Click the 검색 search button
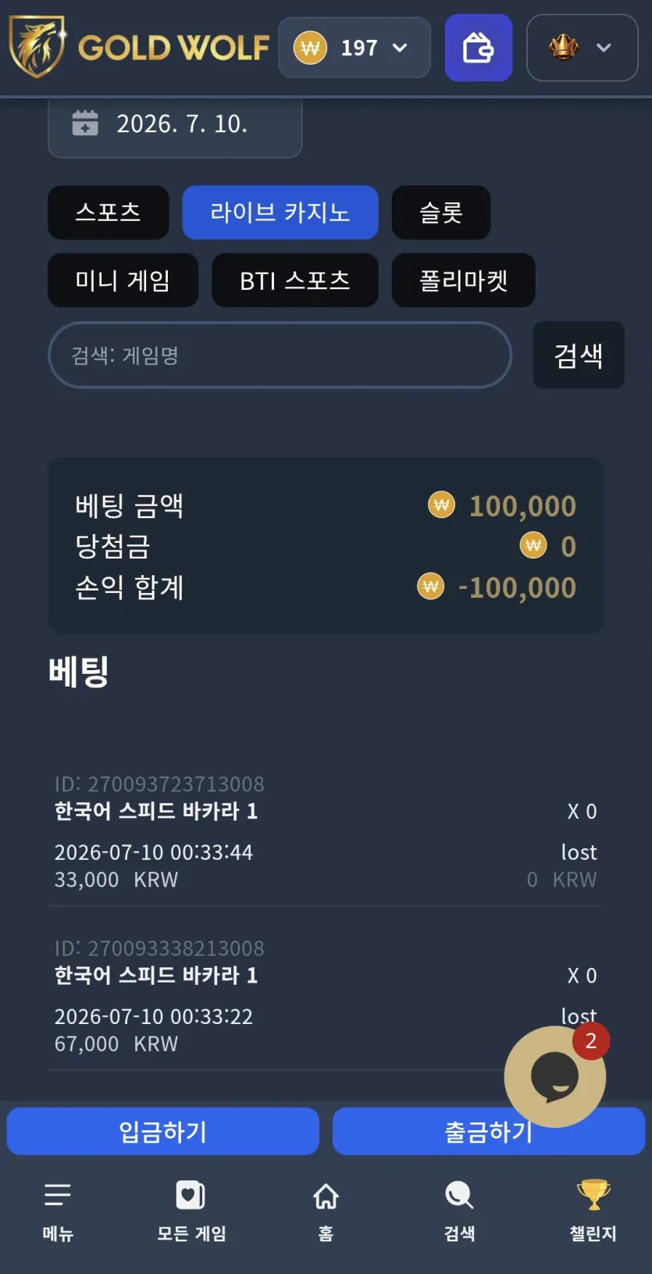The height and width of the screenshot is (1274, 652). (x=579, y=355)
